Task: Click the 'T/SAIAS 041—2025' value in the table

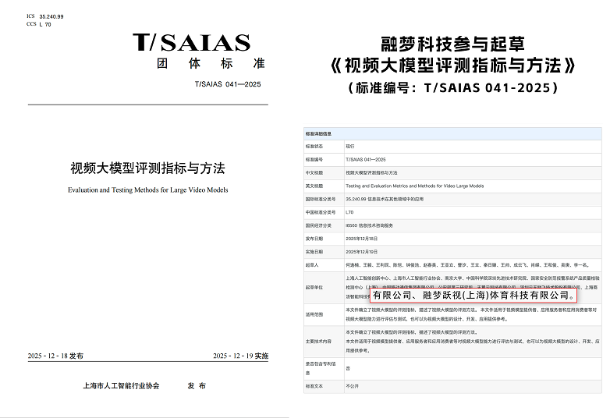Action: click(x=366, y=159)
